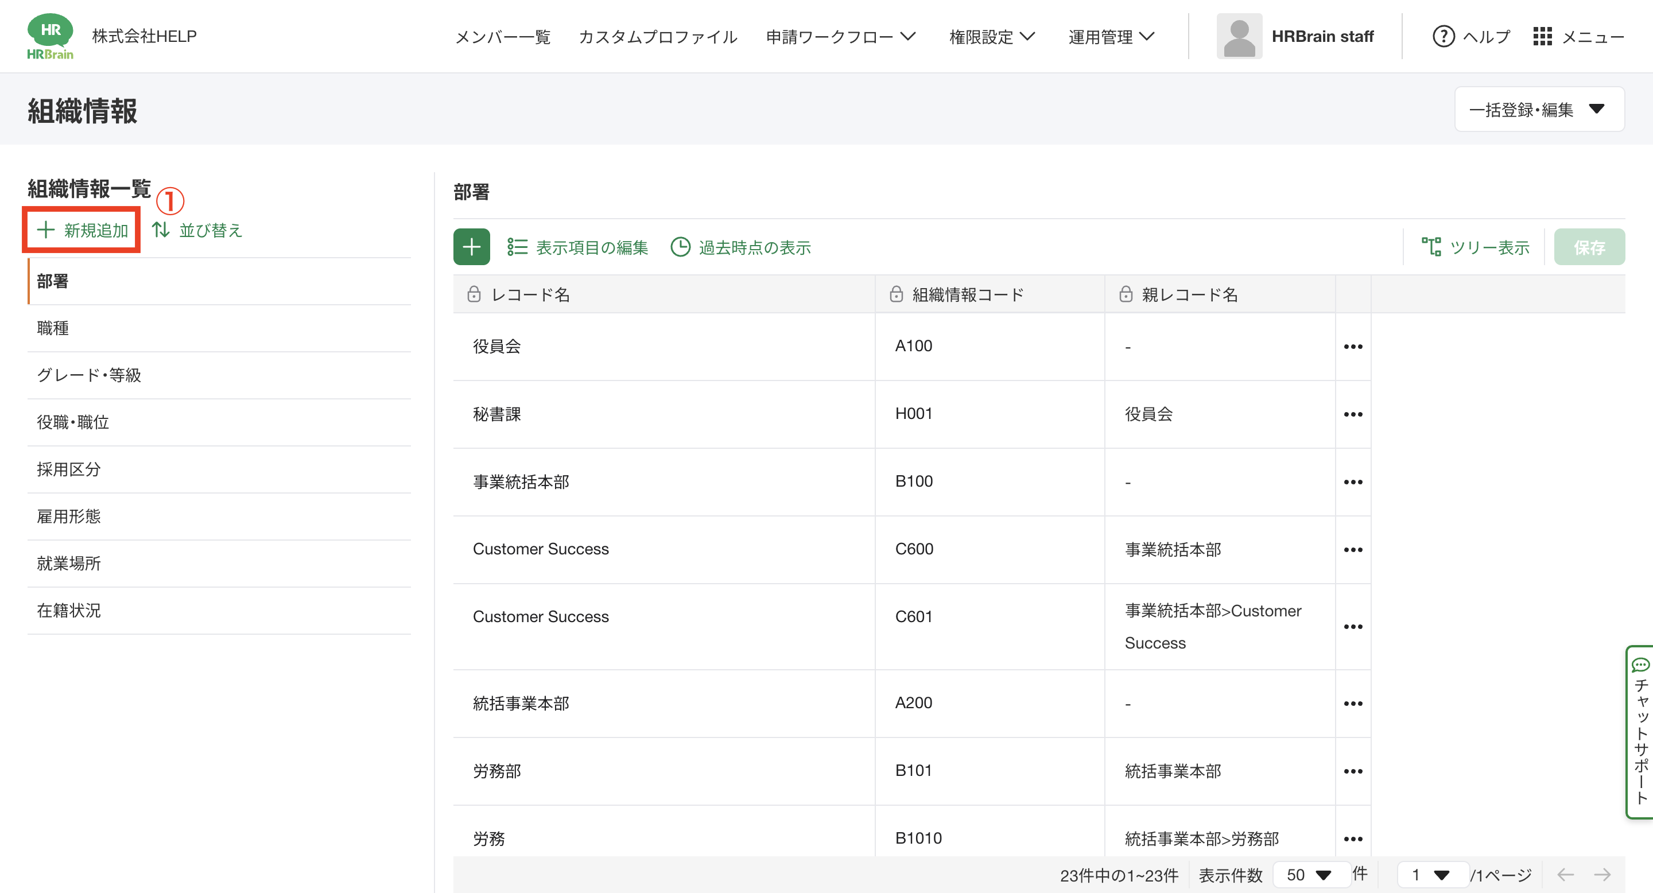Open the page number 1 dropdown

(1433, 875)
